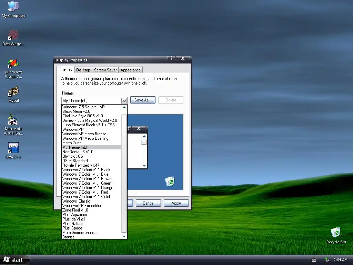Select Windows 7 Colors v1.1 Blue
The height and width of the screenshot is (265, 353).
tap(92, 174)
